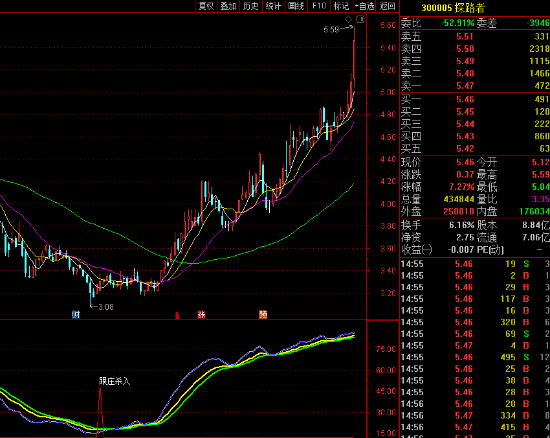Select 卖一 price 5.47

465,86
